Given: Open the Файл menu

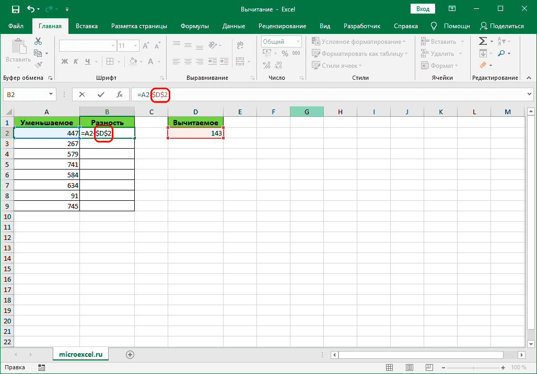Looking at the screenshot, I should [16, 26].
